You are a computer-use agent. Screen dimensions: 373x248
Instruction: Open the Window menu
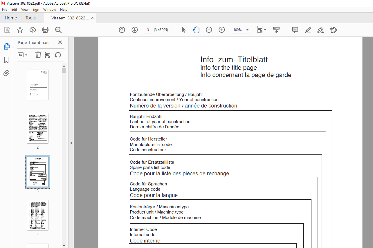[x=50, y=10]
